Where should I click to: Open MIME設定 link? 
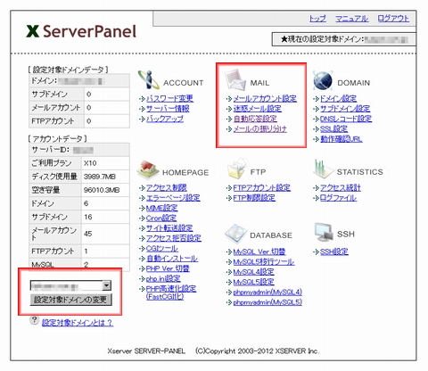[x=162, y=208]
